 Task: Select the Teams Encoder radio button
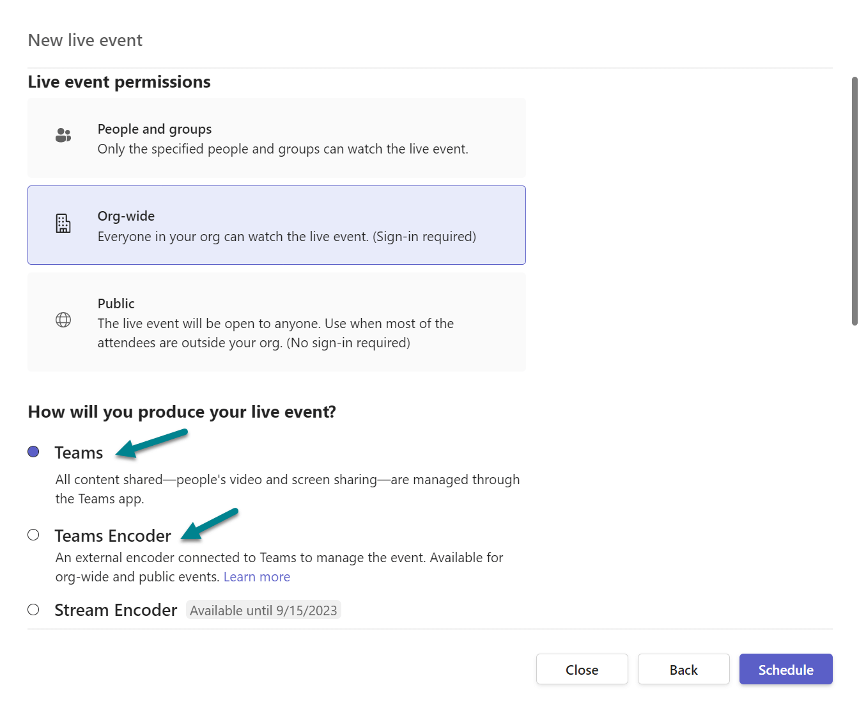click(x=34, y=535)
